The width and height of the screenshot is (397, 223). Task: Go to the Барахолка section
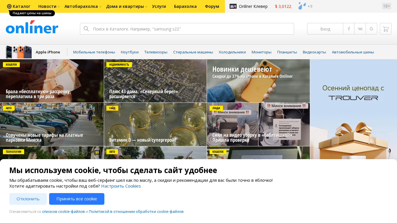coord(185,6)
